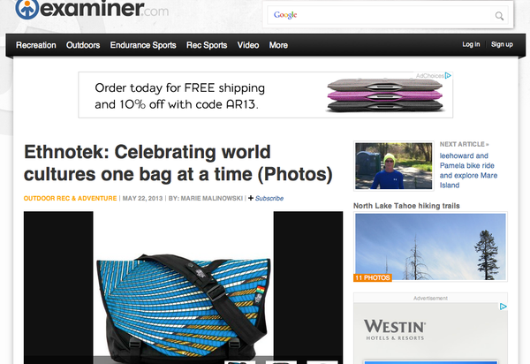Click the AdChoices triangle icon on banner
This screenshot has height=364, width=530.
[448, 75]
